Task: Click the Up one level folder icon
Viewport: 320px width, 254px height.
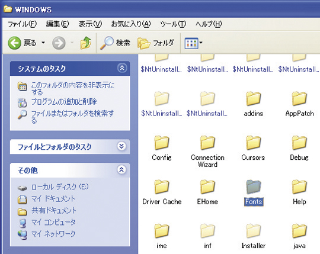Action: point(86,43)
